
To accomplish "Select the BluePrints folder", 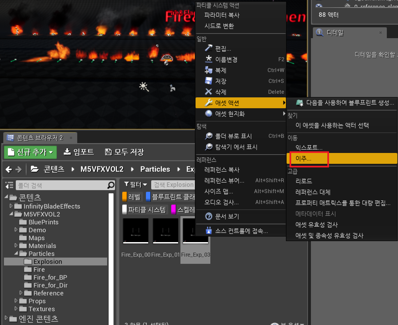I will (x=43, y=222).
